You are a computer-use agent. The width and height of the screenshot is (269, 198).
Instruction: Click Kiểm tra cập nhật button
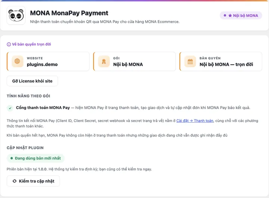point(33,181)
